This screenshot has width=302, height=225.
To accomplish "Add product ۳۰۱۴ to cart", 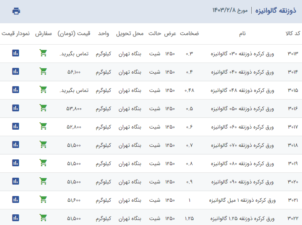I will (x=43, y=71).
